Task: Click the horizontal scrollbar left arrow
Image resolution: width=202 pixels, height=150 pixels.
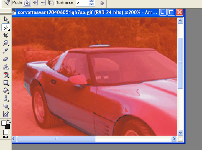Action: (14, 139)
